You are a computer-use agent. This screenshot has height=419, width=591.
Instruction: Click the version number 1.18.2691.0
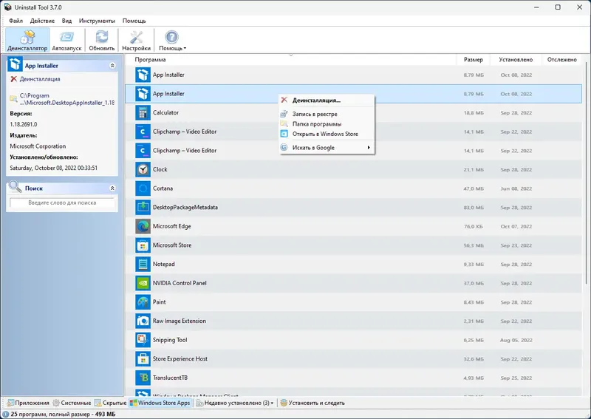pyautogui.click(x=24, y=124)
